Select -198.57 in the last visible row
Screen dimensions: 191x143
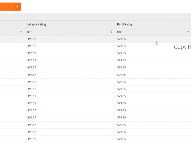click(x=31, y=139)
